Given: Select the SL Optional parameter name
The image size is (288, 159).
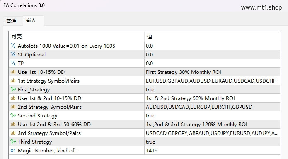Looking at the screenshot, I should click(x=31, y=55).
